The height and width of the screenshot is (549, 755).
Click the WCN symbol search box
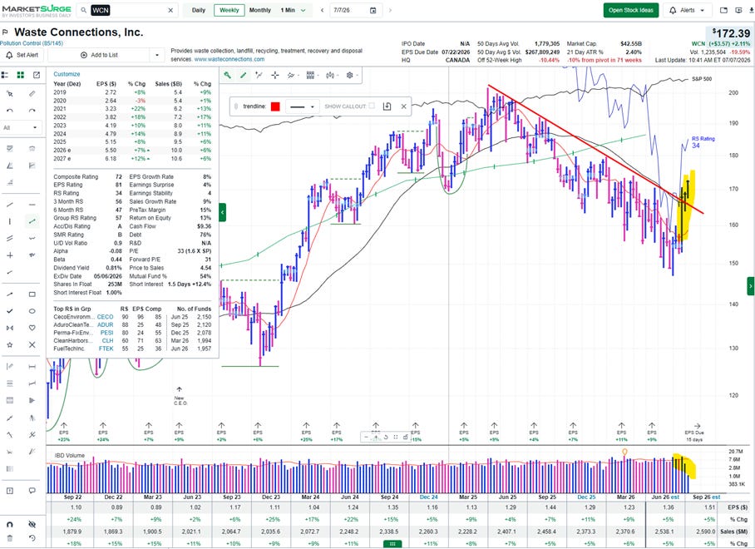[127, 10]
